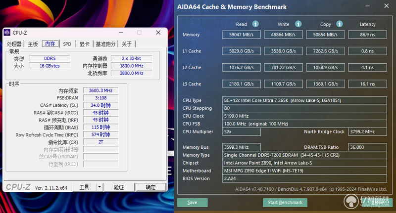The height and width of the screenshot is (213, 396).
Task: Click the tRAS value 115 时钟
Action: 101,128
